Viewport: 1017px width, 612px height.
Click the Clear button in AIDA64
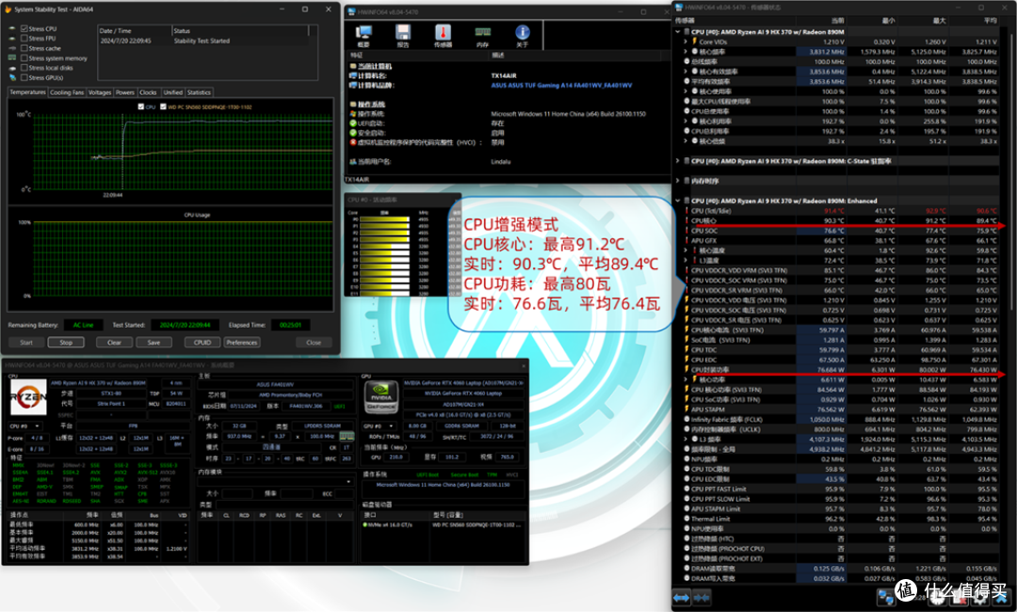coord(114,343)
